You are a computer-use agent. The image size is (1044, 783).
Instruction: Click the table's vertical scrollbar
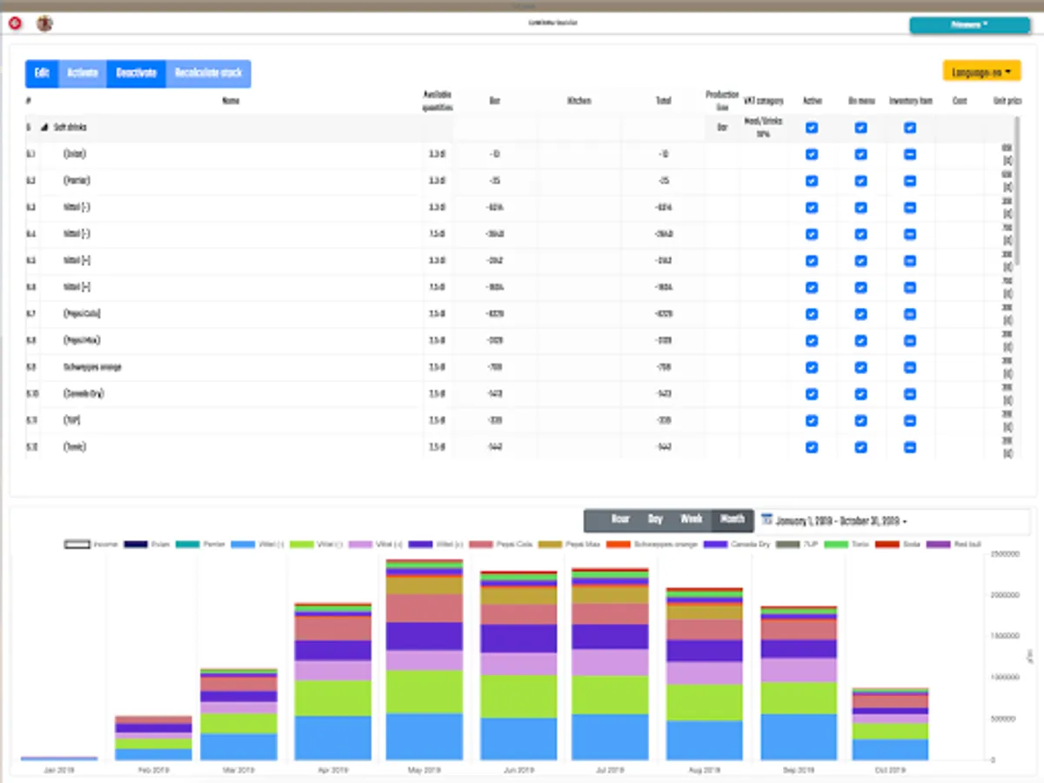(1016, 191)
